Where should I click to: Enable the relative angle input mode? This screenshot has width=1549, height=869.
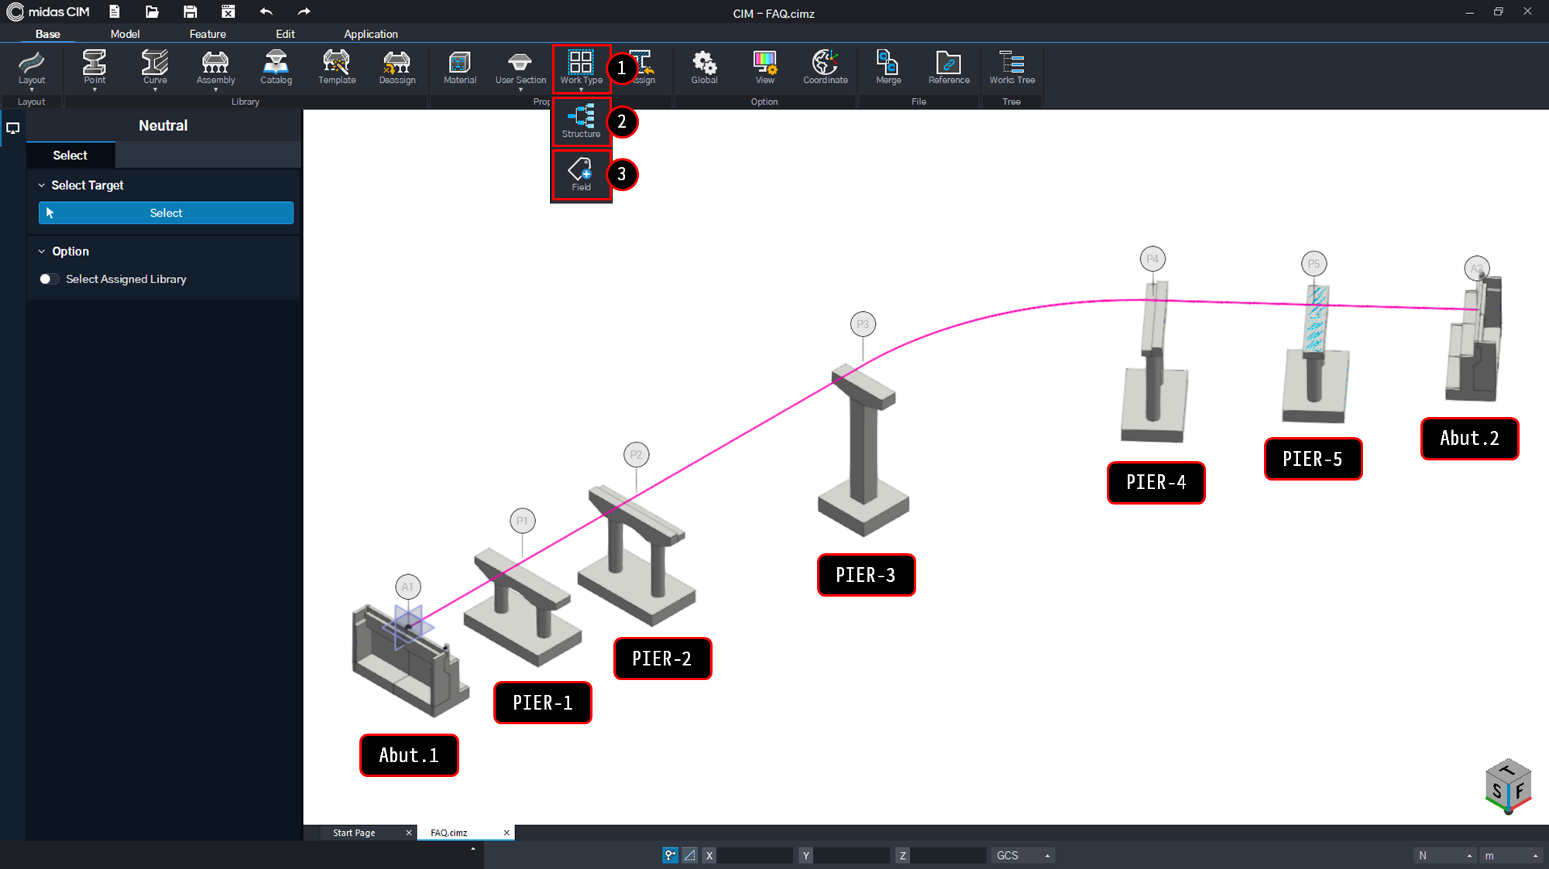[x=689, y=855]
